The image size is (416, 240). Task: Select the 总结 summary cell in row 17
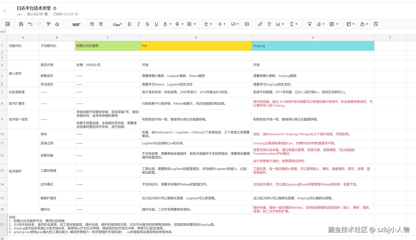click(191, 225)
